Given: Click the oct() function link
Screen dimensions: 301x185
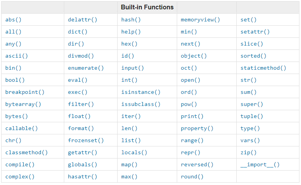Looking at the screenshot, I should click(x=189, y=68).
